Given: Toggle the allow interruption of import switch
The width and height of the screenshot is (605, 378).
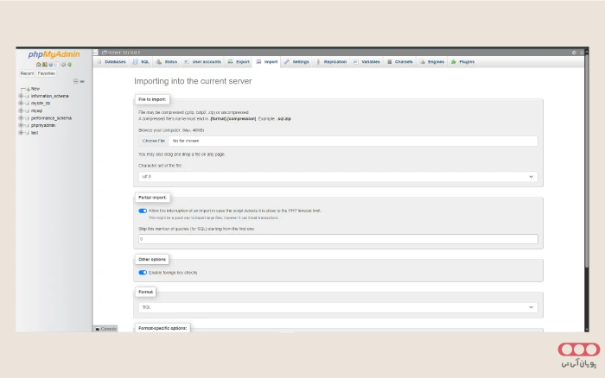Looking at the screenshot, I should pos(143,211).
